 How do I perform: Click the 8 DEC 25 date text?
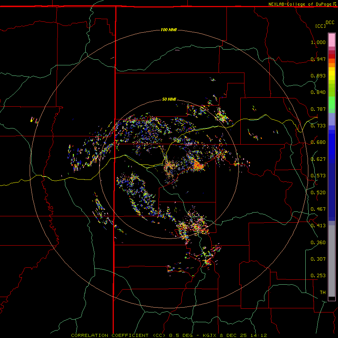[234, 335]
